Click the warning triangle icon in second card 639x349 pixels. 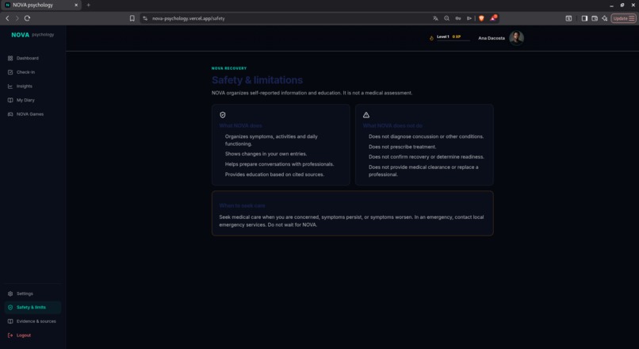[x=366, y=115]
